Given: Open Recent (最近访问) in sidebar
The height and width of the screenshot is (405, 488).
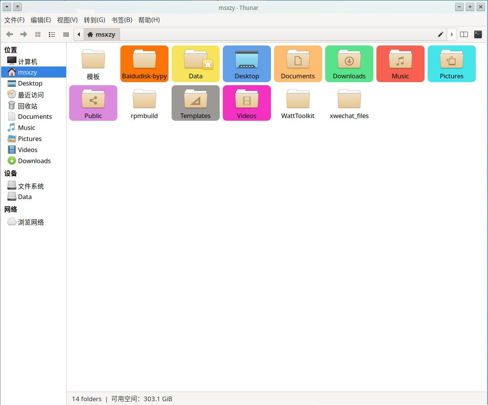Looking at the screenshot, I should tap(31, 95).
